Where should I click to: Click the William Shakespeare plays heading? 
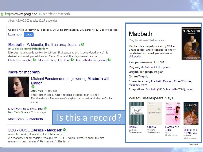pos(151,98)
